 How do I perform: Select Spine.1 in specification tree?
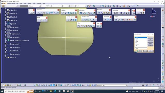point(13,24)
